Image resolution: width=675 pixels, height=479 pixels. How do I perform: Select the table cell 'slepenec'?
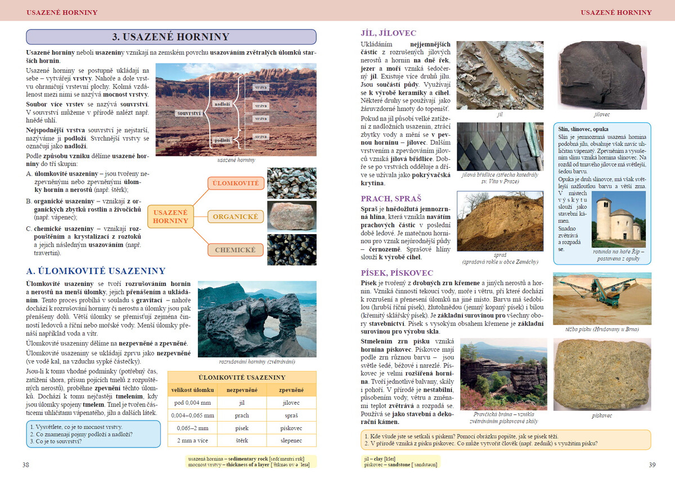tap(291, 440)
